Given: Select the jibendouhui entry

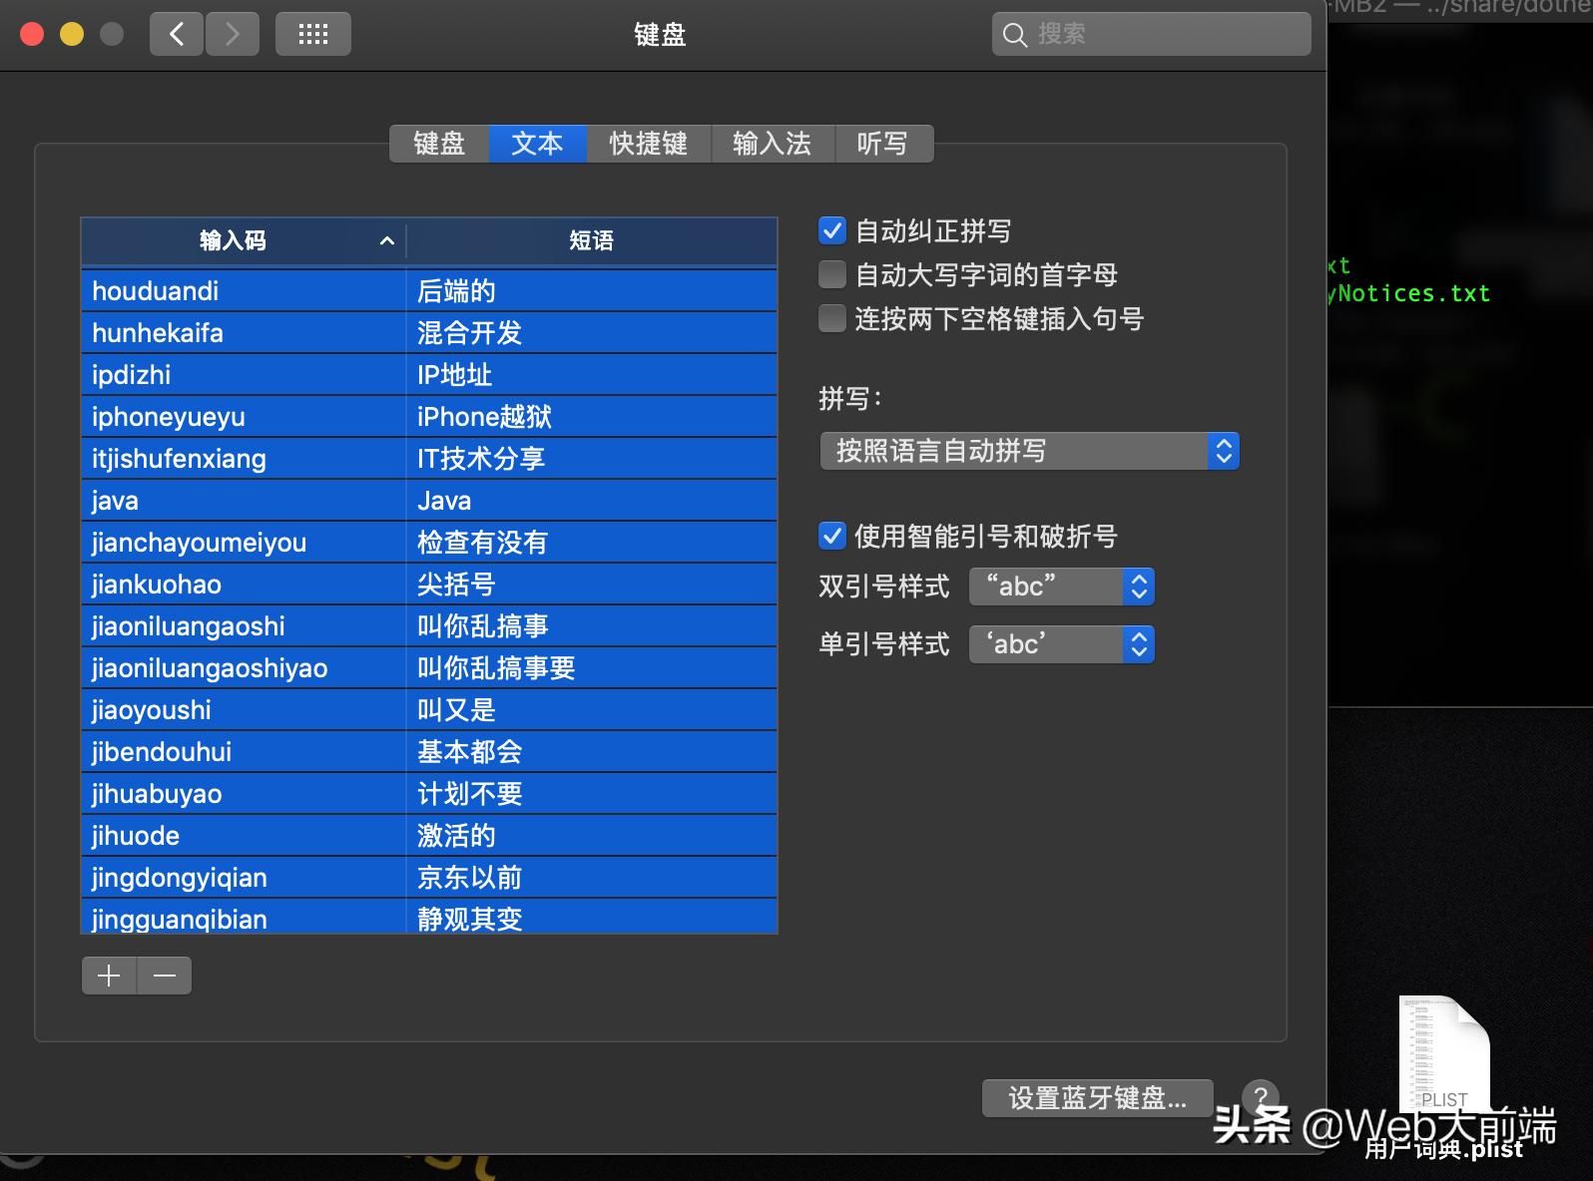Looking at the screenshot, I should pyautogui.click(x=429, y=752).
